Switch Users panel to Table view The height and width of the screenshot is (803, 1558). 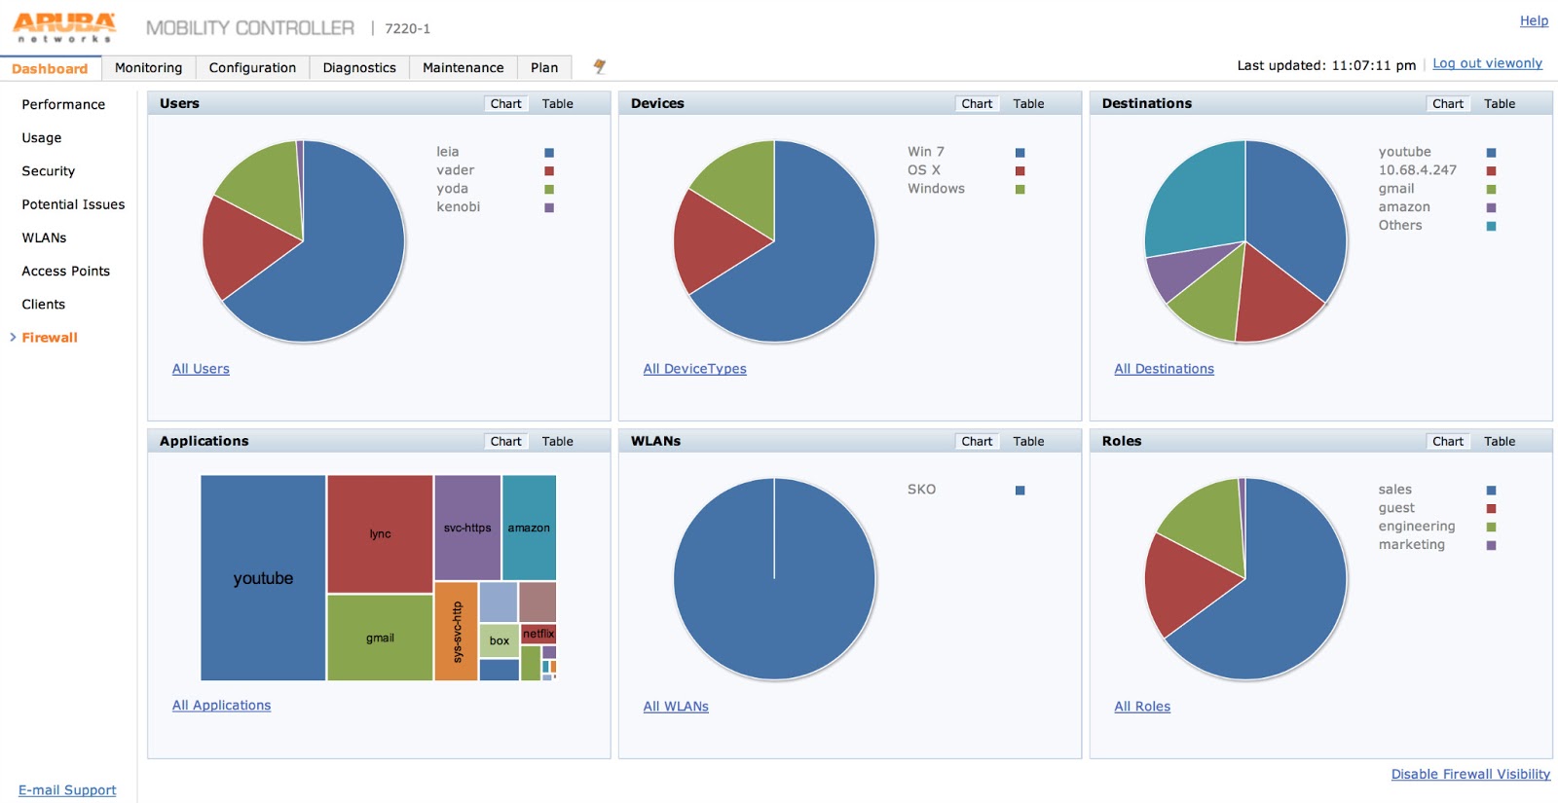(x=558, y=103)
